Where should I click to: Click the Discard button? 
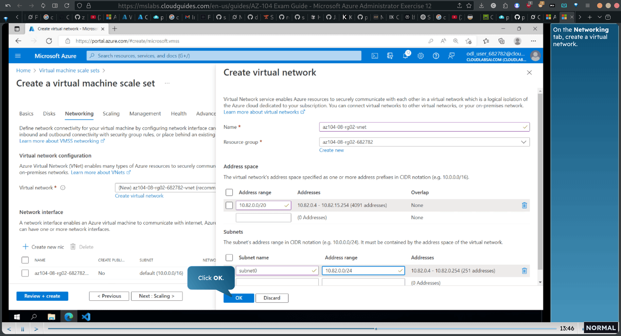pyautogui.click(x=272, y=298)
